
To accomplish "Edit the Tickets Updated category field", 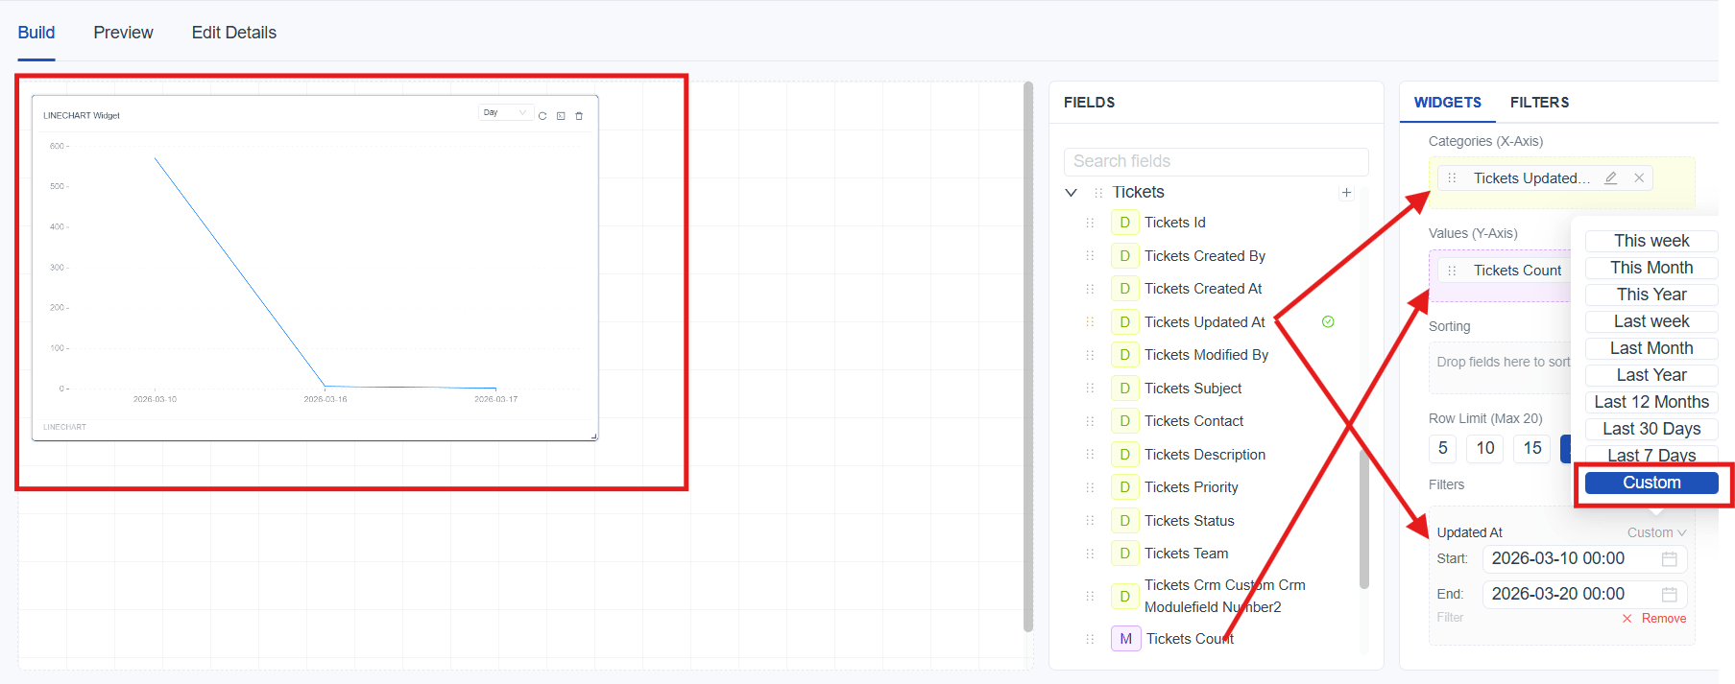I will (1610, 178).
